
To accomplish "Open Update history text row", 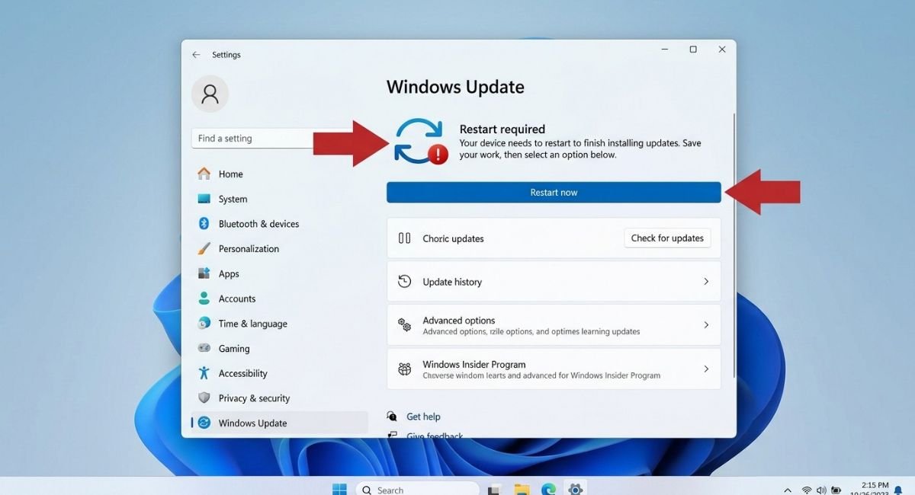I will 554,282.
